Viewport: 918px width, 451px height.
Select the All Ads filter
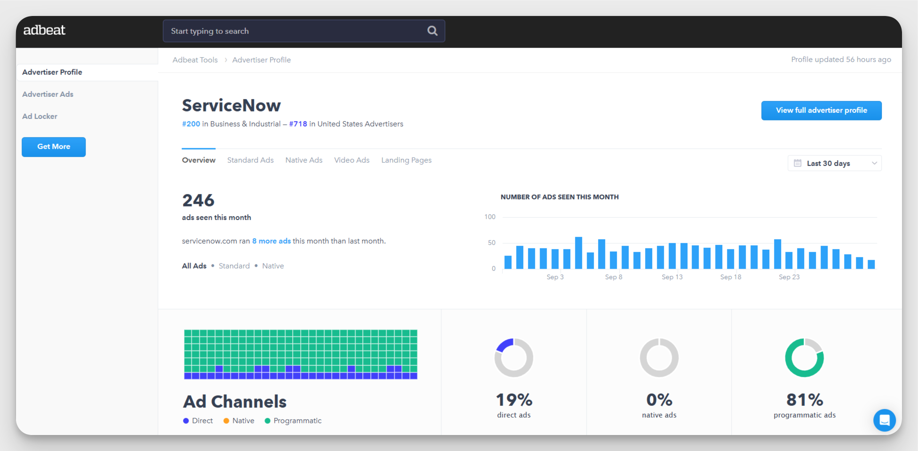pos(194,266)
